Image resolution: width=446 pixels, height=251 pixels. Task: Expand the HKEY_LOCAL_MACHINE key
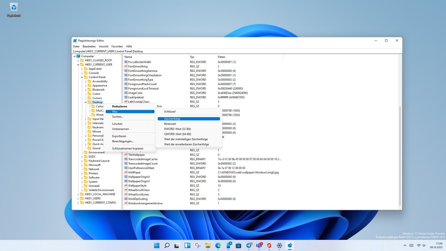[78, 194]
